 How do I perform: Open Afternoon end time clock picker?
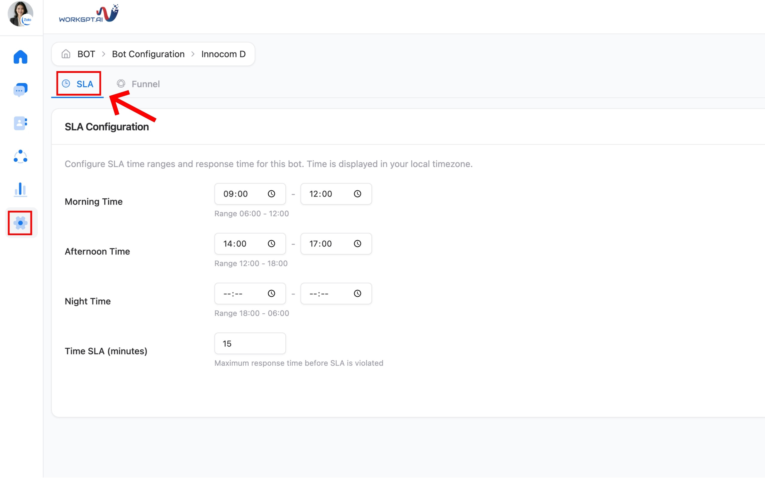pos(357,244)
